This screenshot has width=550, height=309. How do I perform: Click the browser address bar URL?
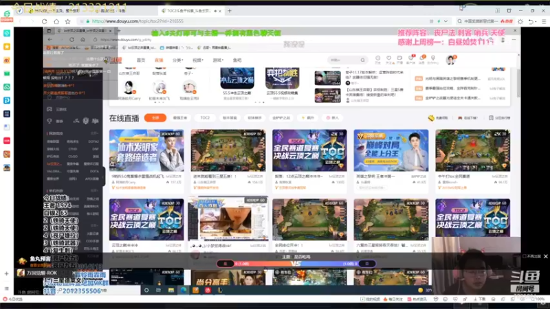(x=137, y=21)
